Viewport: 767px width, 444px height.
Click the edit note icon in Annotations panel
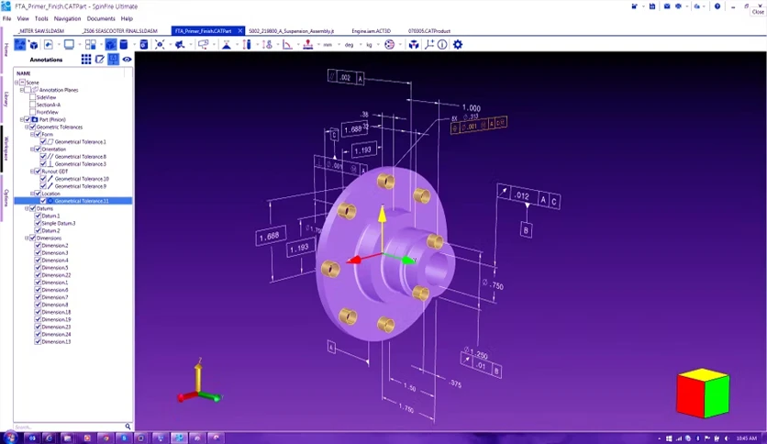point(100,59)
